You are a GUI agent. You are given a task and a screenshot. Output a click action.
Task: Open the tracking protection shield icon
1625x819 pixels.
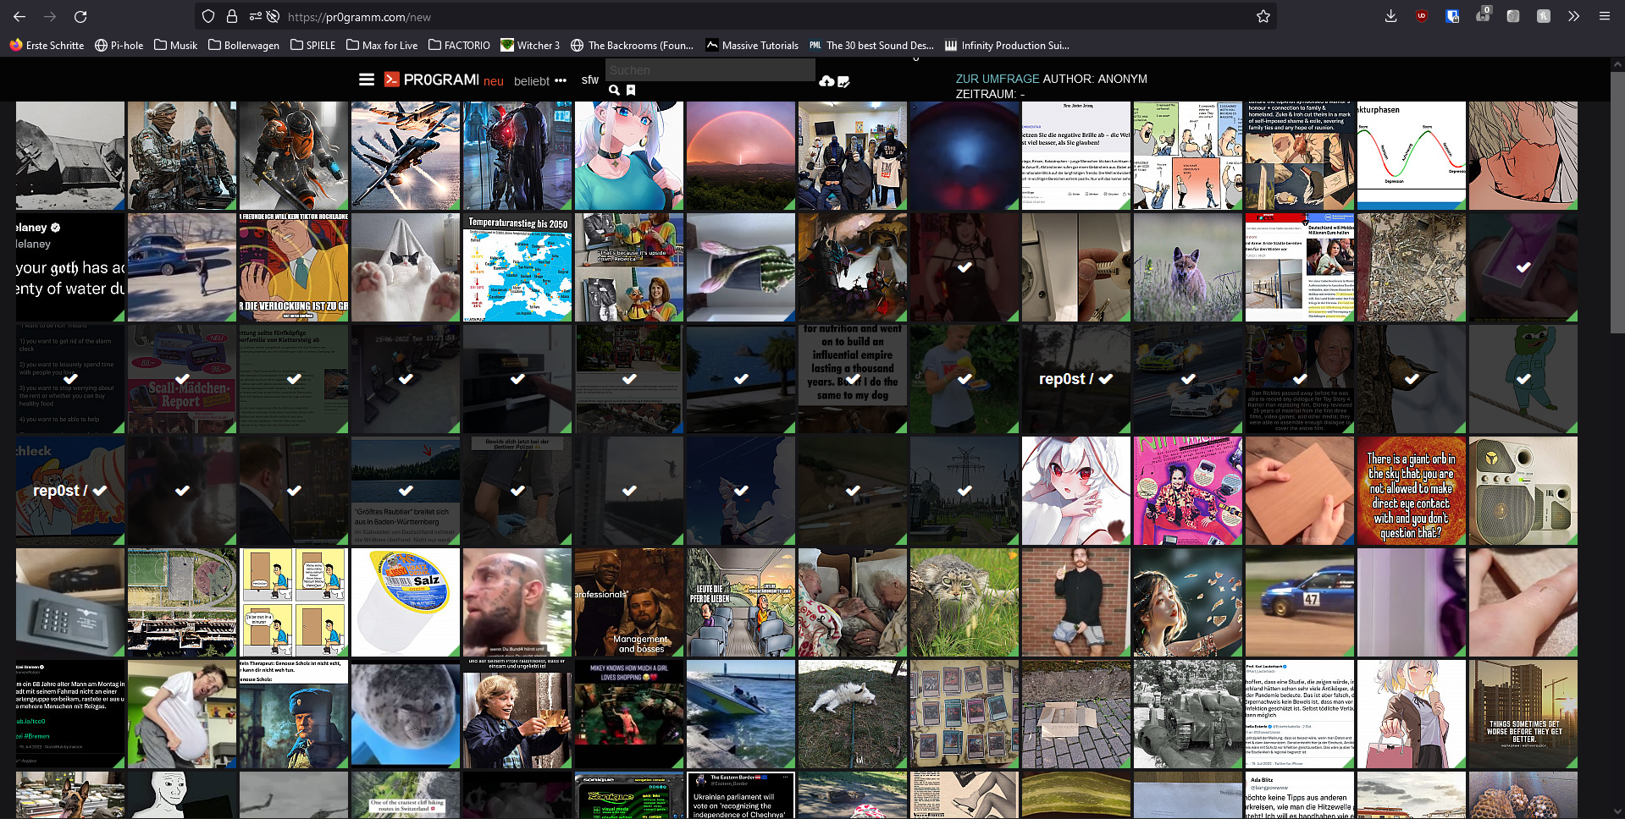point(208,16)
